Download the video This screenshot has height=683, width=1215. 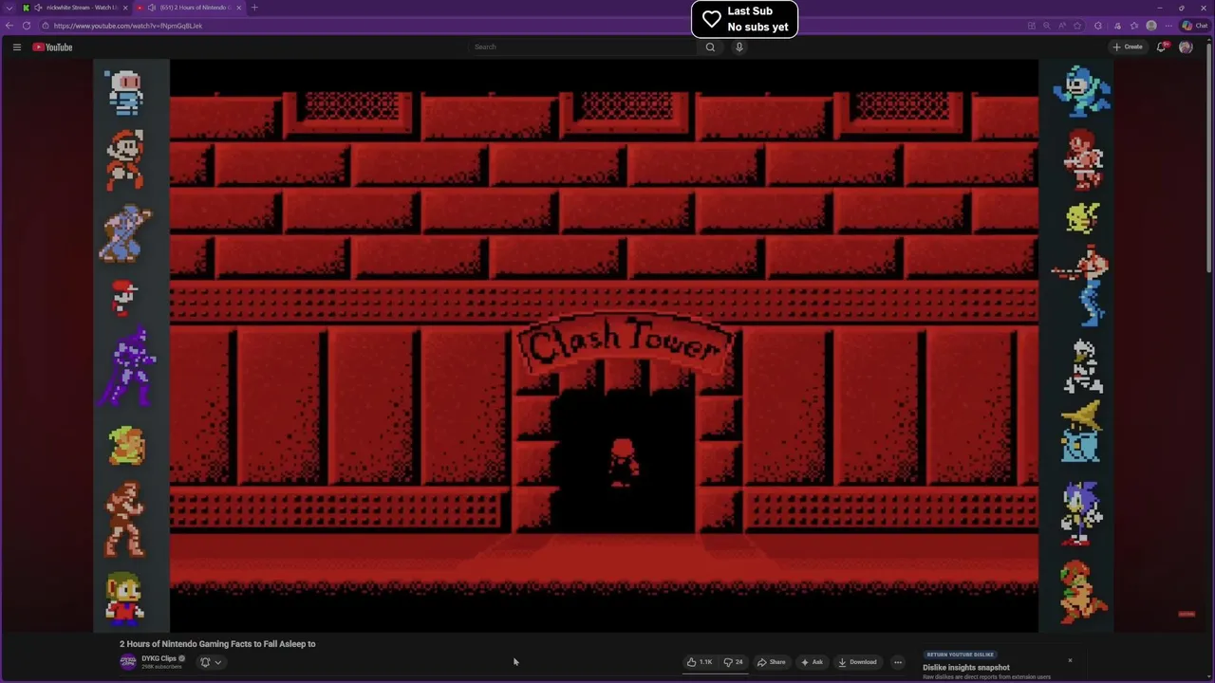pos(857,662)
